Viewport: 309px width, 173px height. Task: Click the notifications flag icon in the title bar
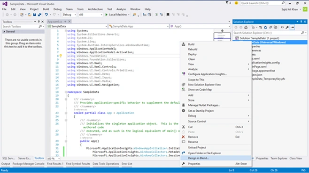click(x=227, y=3)
